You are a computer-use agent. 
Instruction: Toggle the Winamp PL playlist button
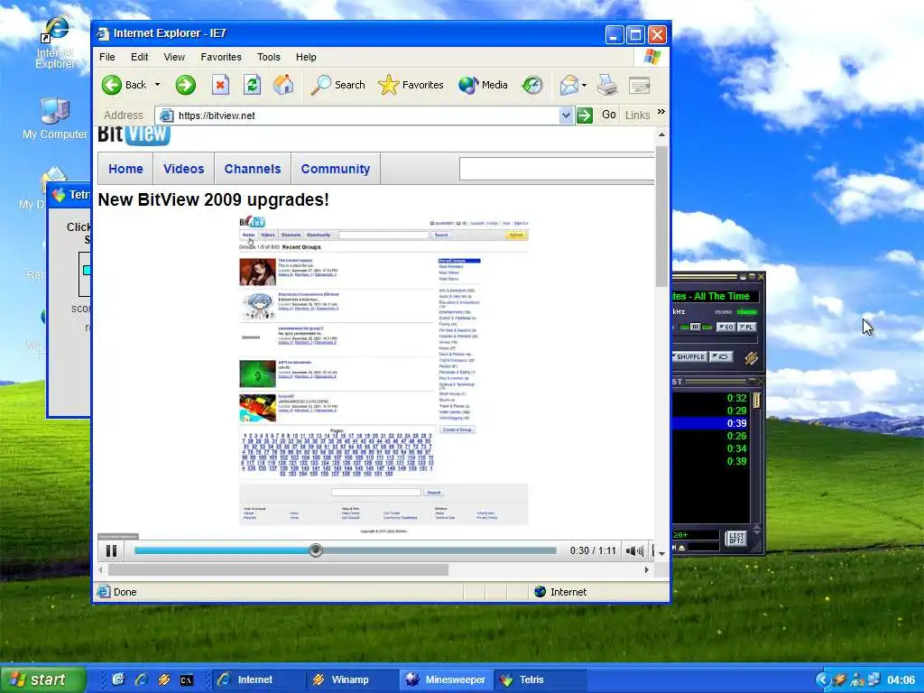747,327
